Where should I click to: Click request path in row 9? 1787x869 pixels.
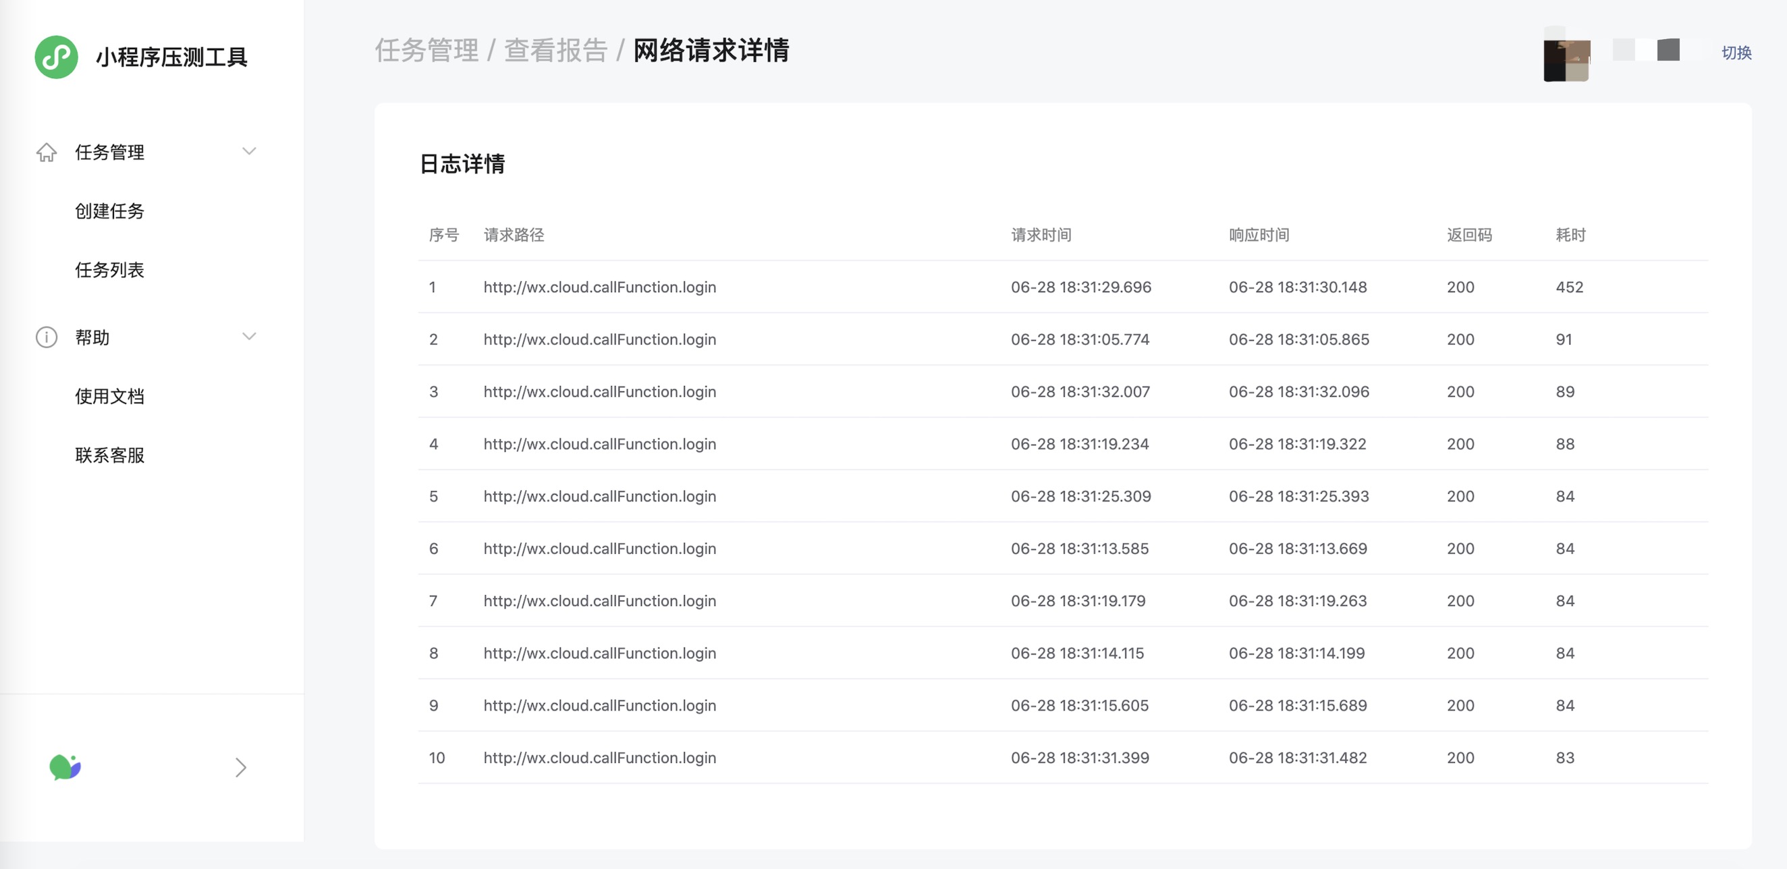coord(600,705)
